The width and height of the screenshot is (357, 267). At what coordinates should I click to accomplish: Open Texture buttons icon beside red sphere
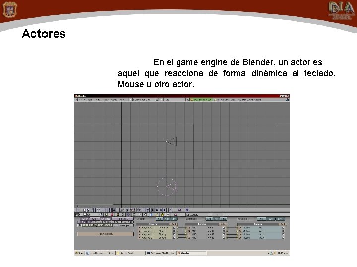tap(118, 215)
